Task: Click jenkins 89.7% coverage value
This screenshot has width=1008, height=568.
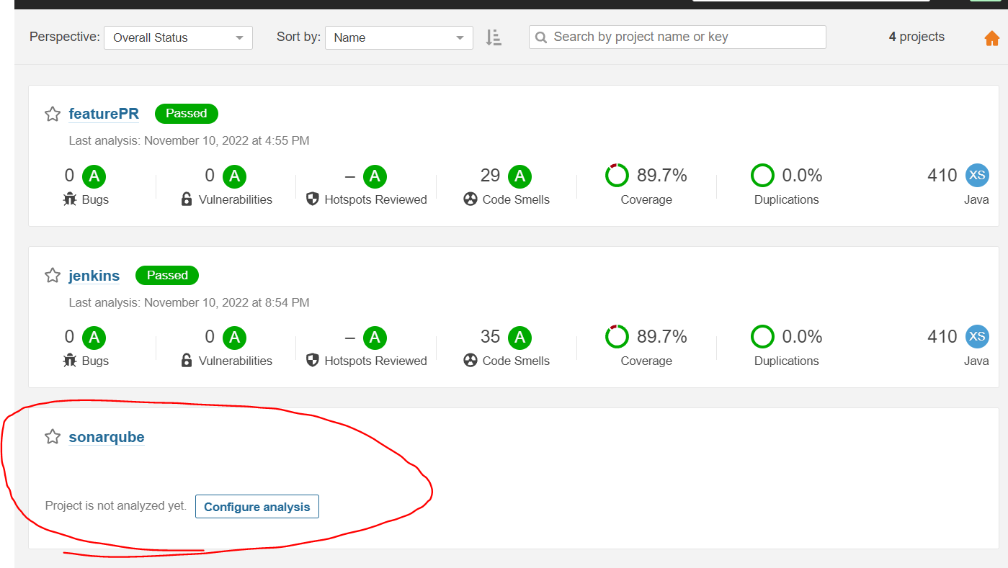Action: [662, 337]
